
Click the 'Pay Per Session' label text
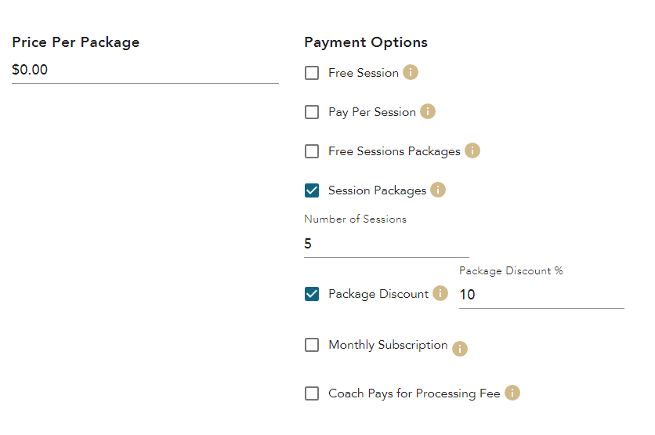[372, 112]
